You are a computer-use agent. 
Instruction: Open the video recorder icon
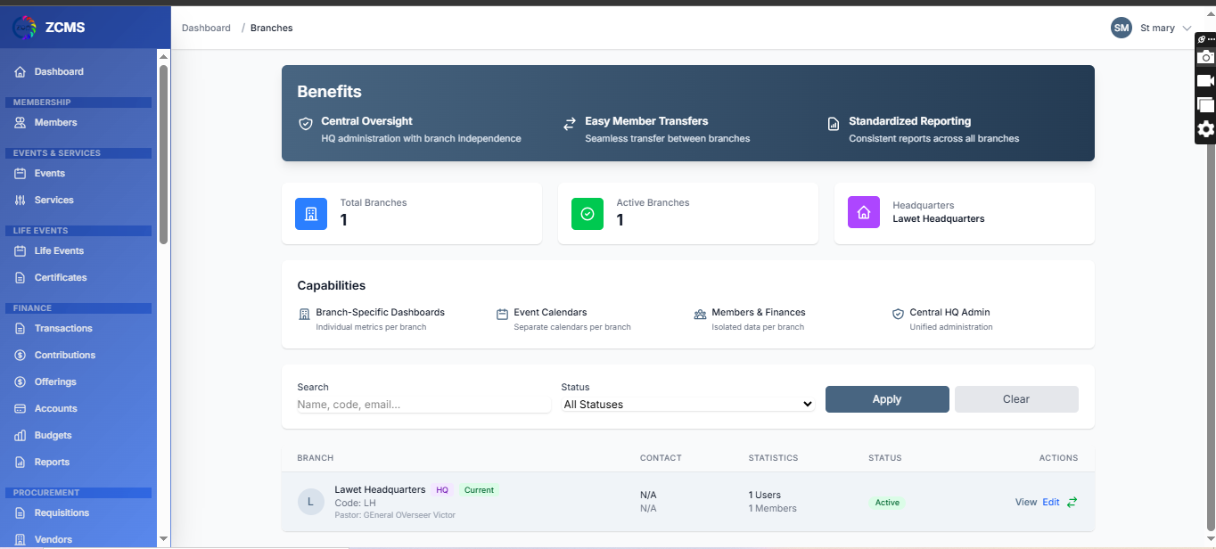tap(1205, 81)
